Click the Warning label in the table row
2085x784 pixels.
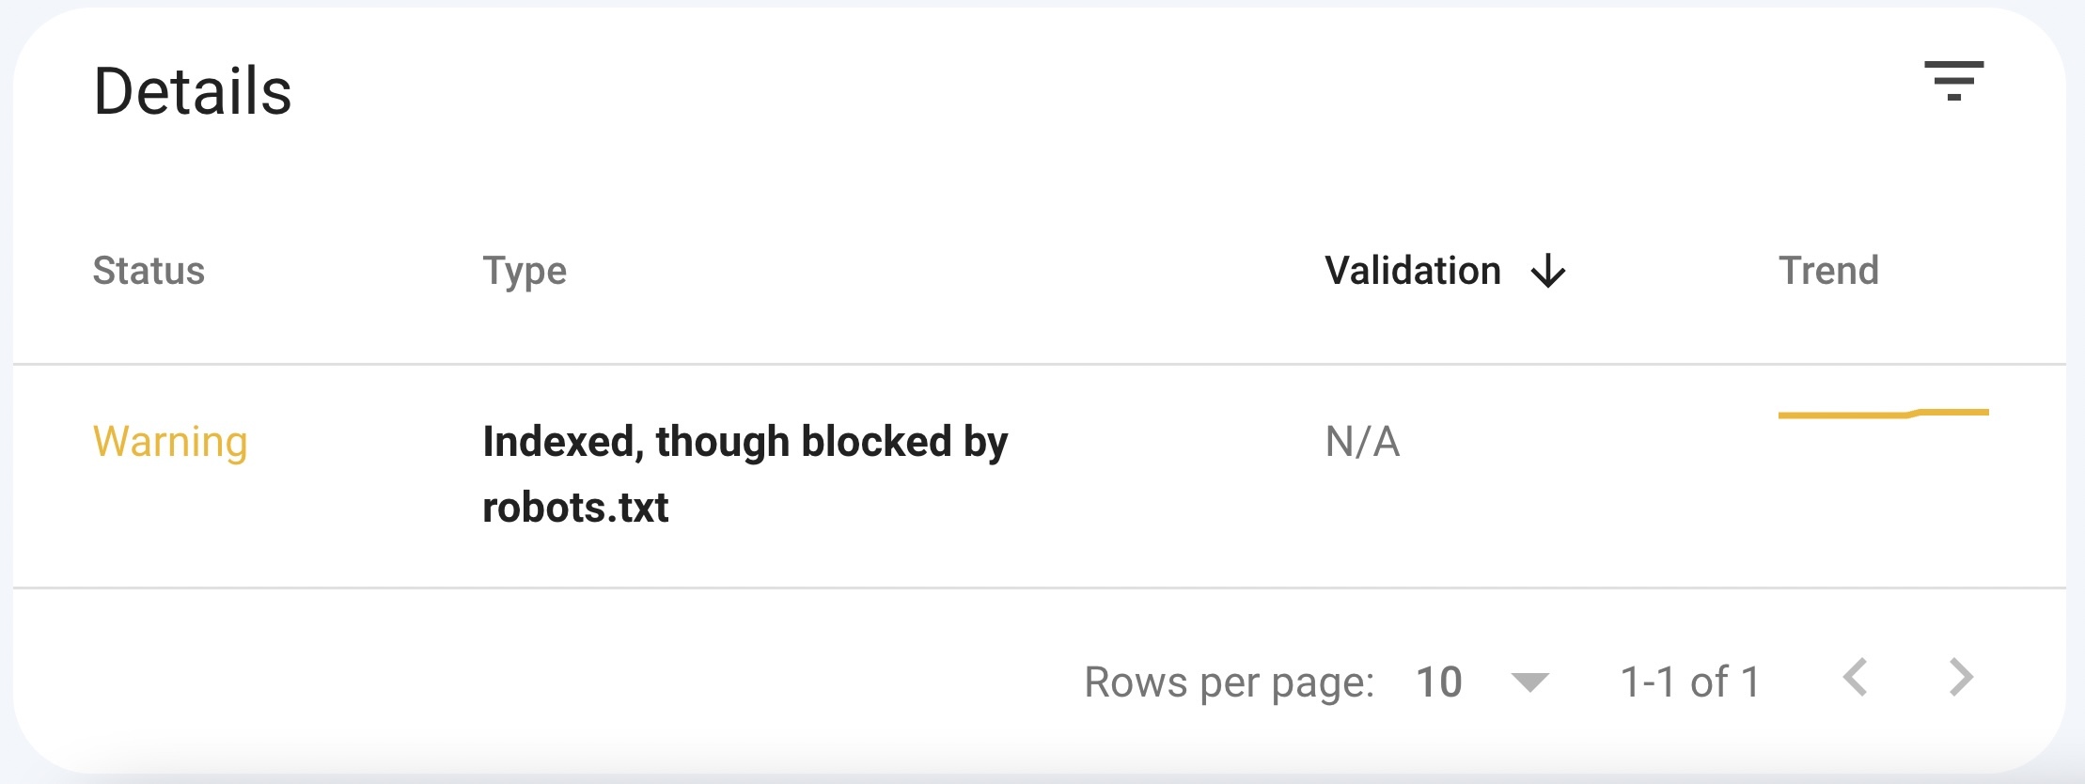(171, 442)
